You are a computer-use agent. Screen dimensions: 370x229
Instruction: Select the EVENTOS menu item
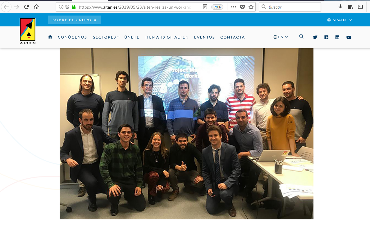[x=204, y=37]
